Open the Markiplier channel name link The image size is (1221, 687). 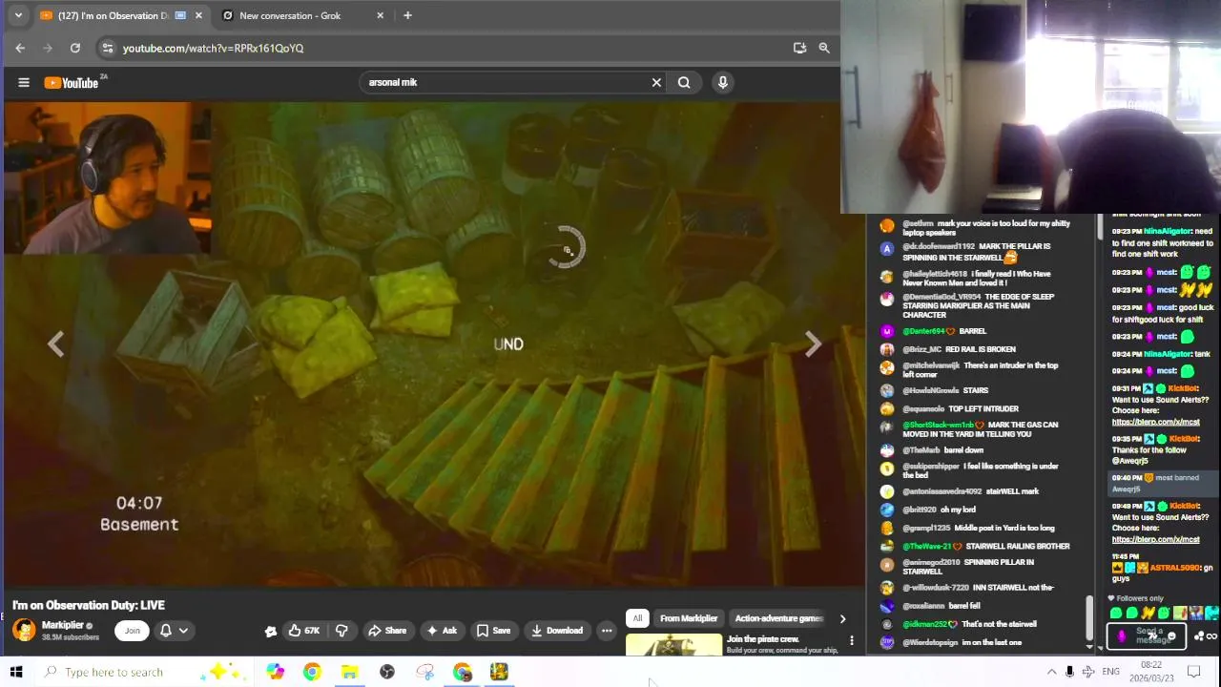point(63,625)
